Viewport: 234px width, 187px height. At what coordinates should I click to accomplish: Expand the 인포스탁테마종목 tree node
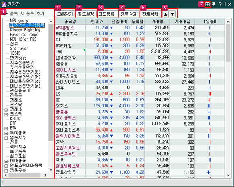pyautogui.click(x=6, y=166)
